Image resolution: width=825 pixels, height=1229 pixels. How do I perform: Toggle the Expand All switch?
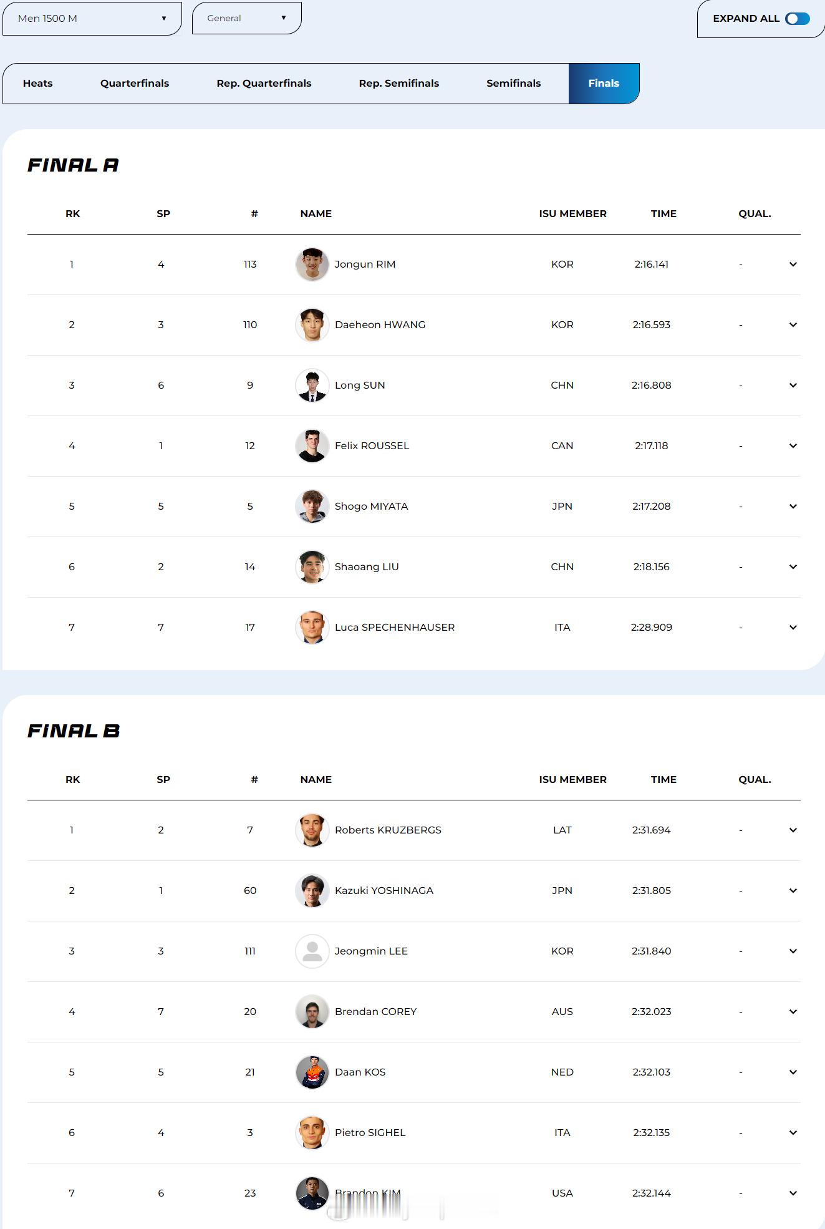(797, 19)
